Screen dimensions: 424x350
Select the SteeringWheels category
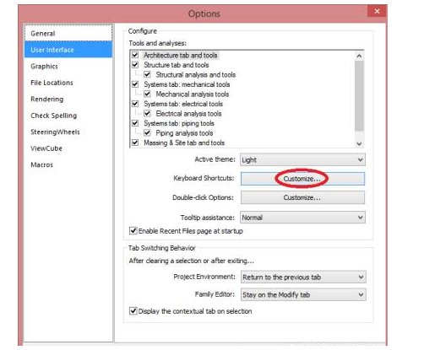click(x=68, y=132)
